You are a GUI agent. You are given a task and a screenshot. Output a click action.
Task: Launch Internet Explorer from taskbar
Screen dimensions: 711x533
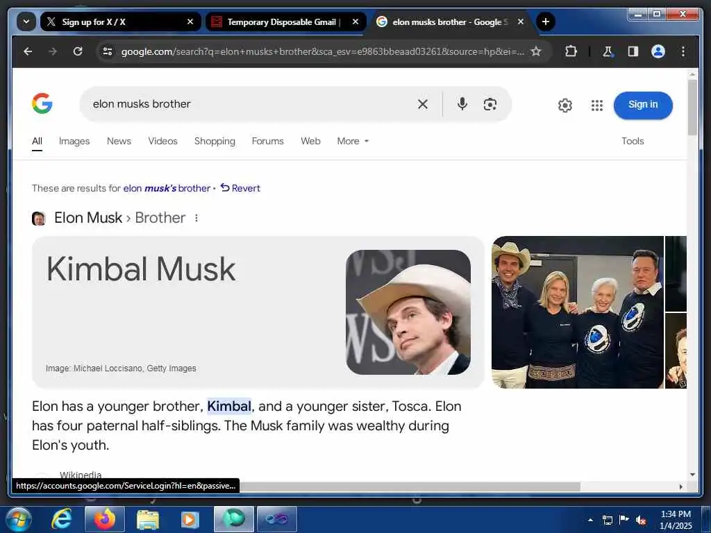pos(61,519)
